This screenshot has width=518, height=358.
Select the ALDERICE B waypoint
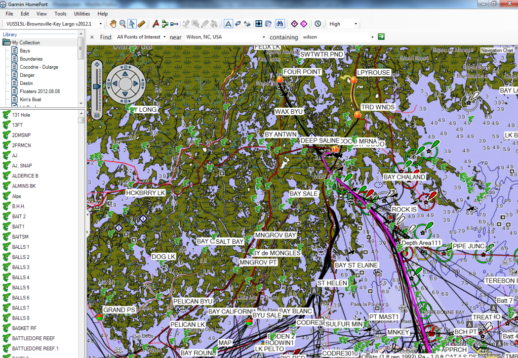[x=25, y=176]
